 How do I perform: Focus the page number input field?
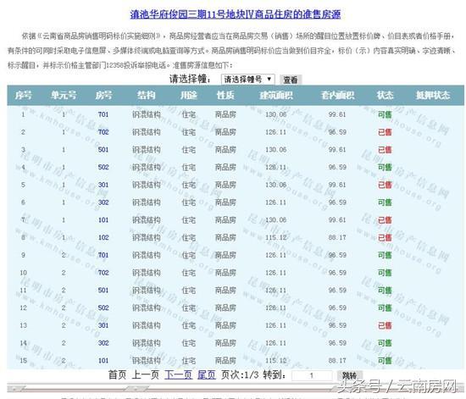pyautogui.click(x=312, y=375)
